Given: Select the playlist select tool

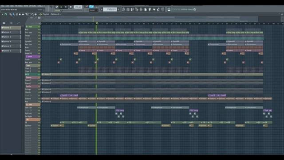Looking at the screenshot, I should (30, 14).
